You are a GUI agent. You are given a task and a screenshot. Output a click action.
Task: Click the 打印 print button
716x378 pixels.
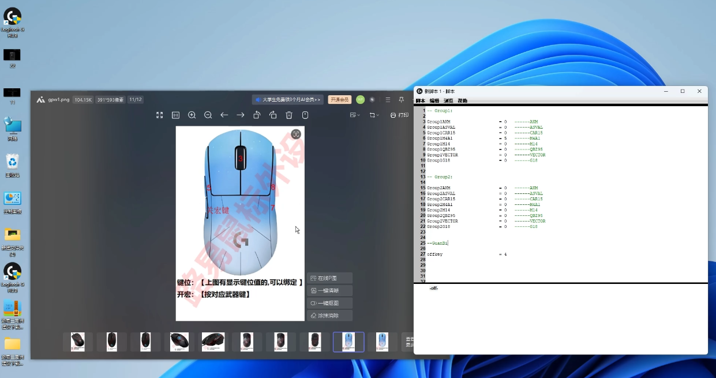coord(399,115)
